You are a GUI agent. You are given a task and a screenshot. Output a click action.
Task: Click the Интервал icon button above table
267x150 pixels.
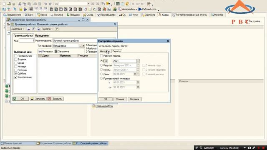(45, 51)
